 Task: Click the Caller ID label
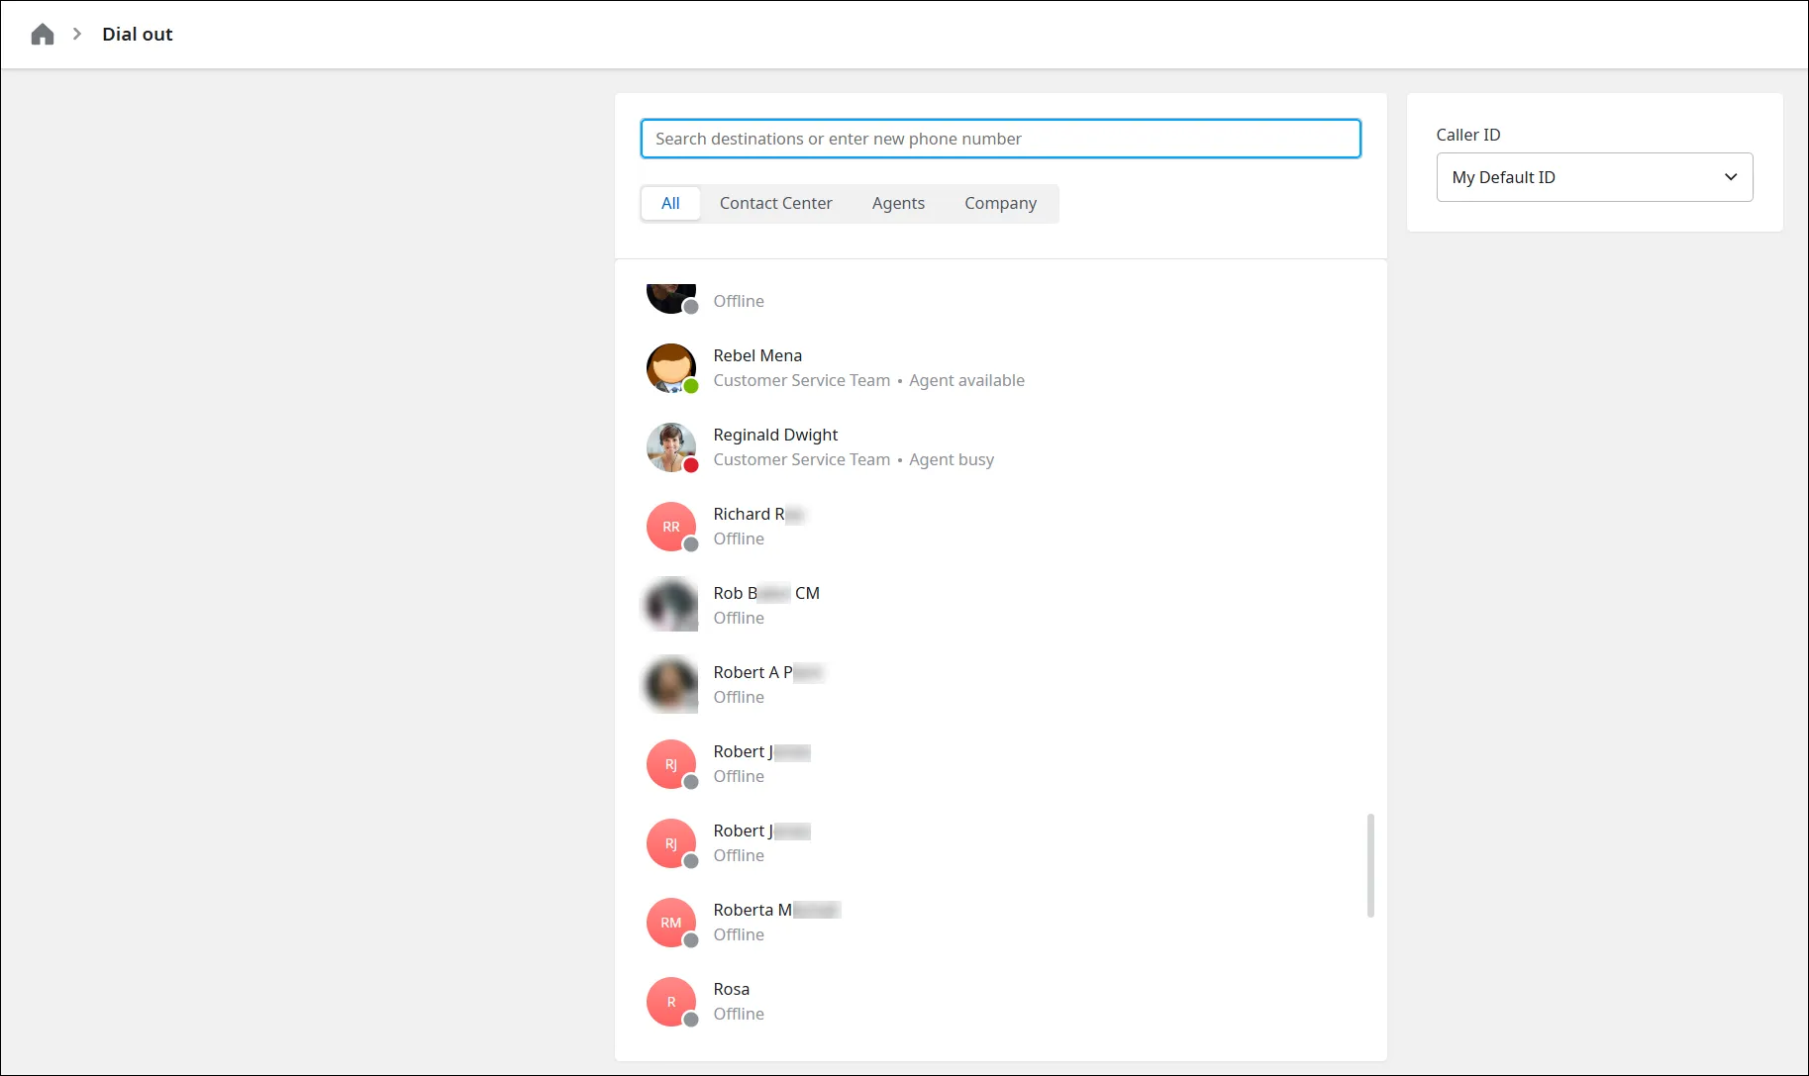(x=1468, y=135)
